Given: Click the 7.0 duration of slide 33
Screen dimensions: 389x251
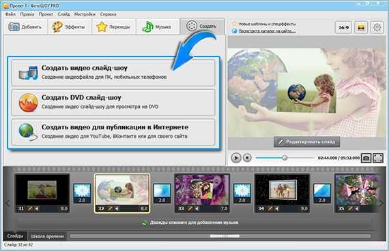Looking at the screenshot, I should pyautogui.click(x=224, y=209).
